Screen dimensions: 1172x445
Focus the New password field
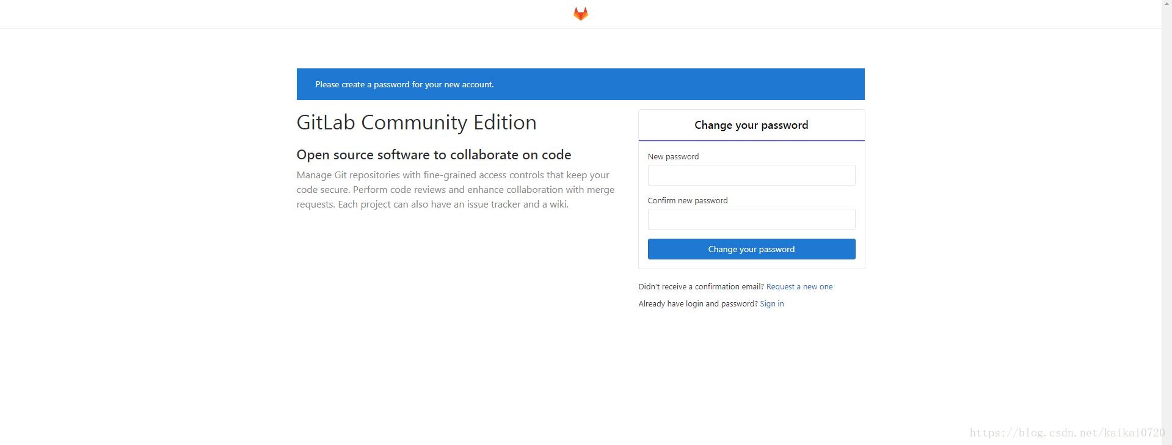(x=751, y=175)
